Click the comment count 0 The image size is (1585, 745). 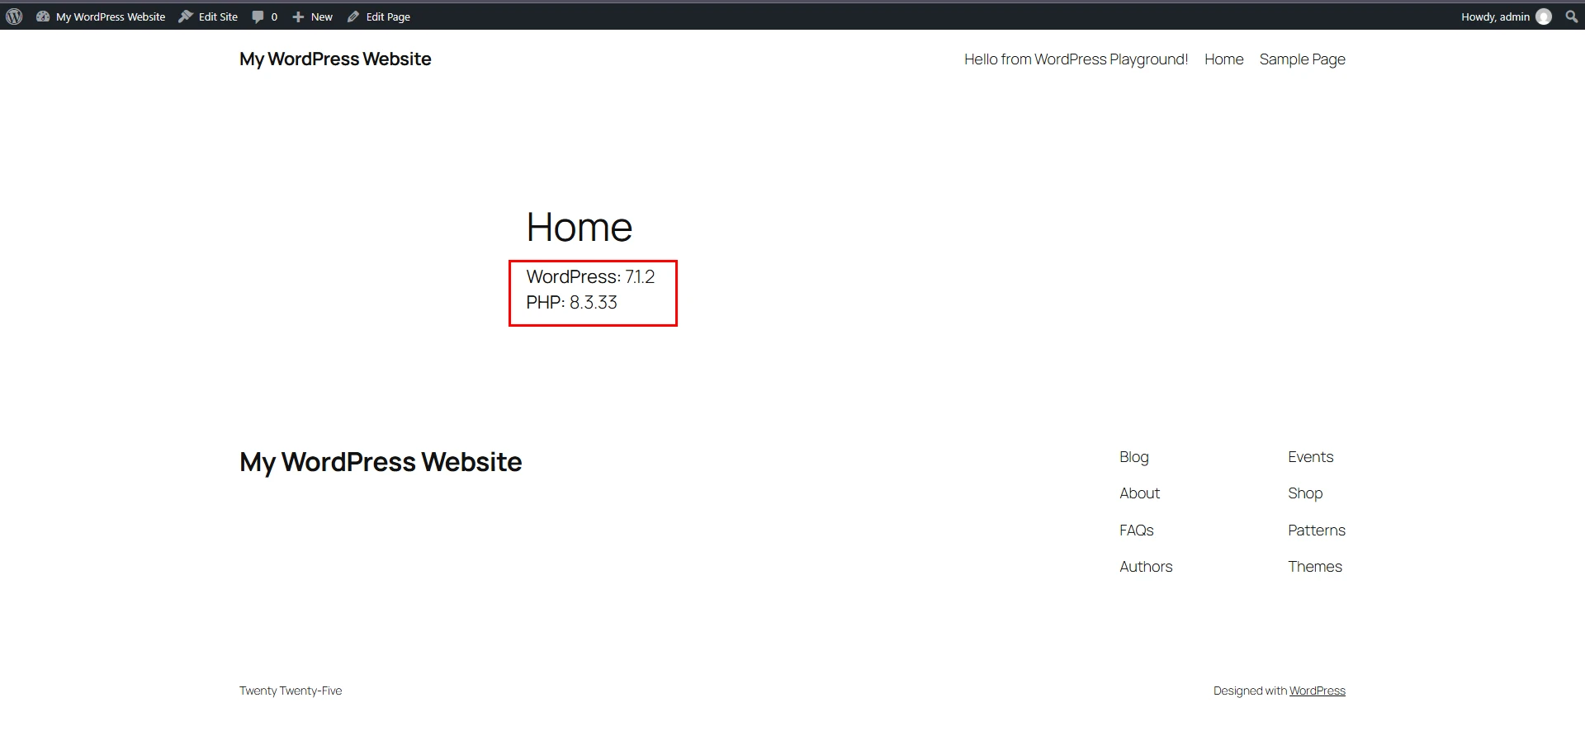tap(274, 17)
